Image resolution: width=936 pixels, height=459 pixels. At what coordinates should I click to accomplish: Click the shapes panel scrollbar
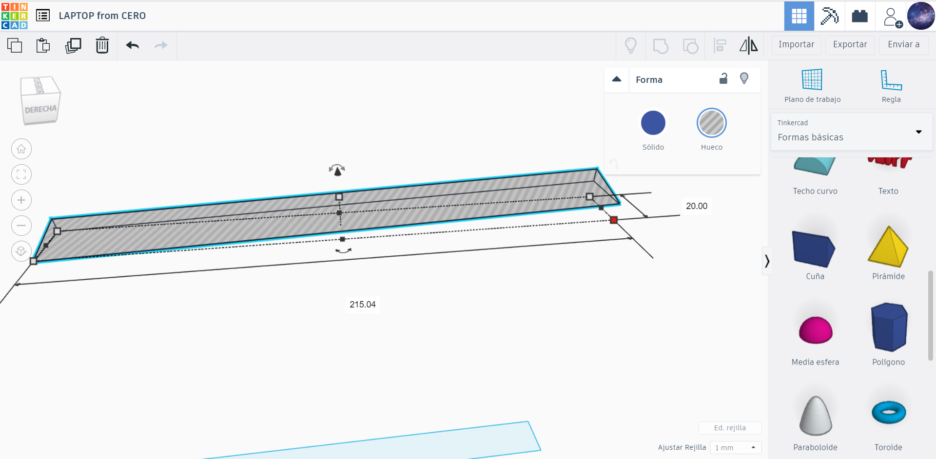pyautogui.click(x=930, y=316)
